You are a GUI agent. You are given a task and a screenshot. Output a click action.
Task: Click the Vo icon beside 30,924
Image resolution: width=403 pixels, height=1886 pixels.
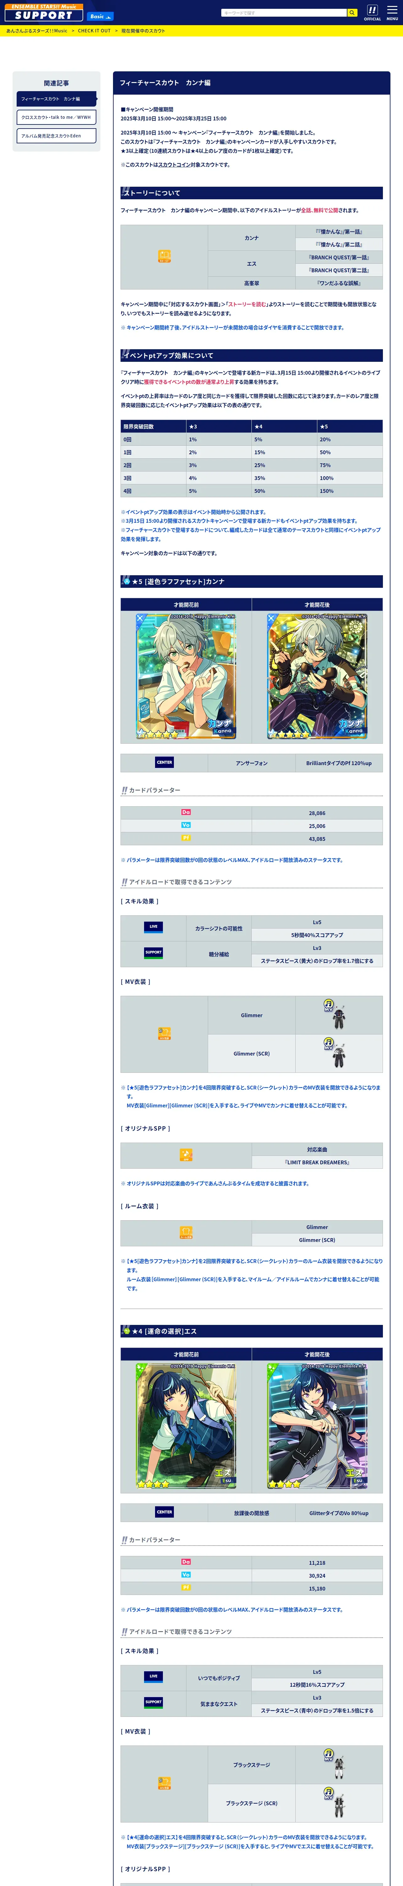coord(186,1575)
